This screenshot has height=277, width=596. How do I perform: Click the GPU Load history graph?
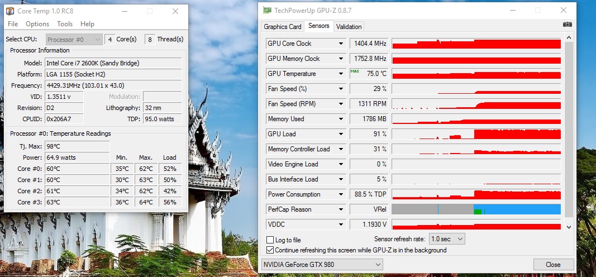click(476, 134)
